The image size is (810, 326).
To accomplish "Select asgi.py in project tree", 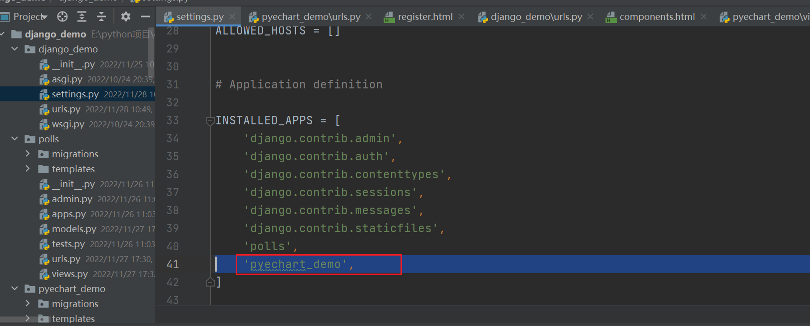I will 67,79.
